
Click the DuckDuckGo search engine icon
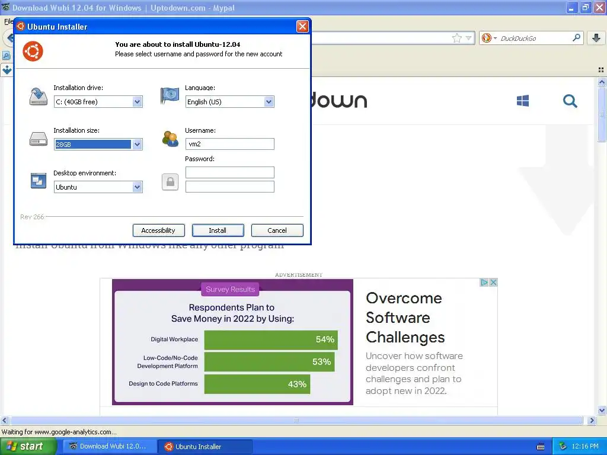[x=487, y=38]
